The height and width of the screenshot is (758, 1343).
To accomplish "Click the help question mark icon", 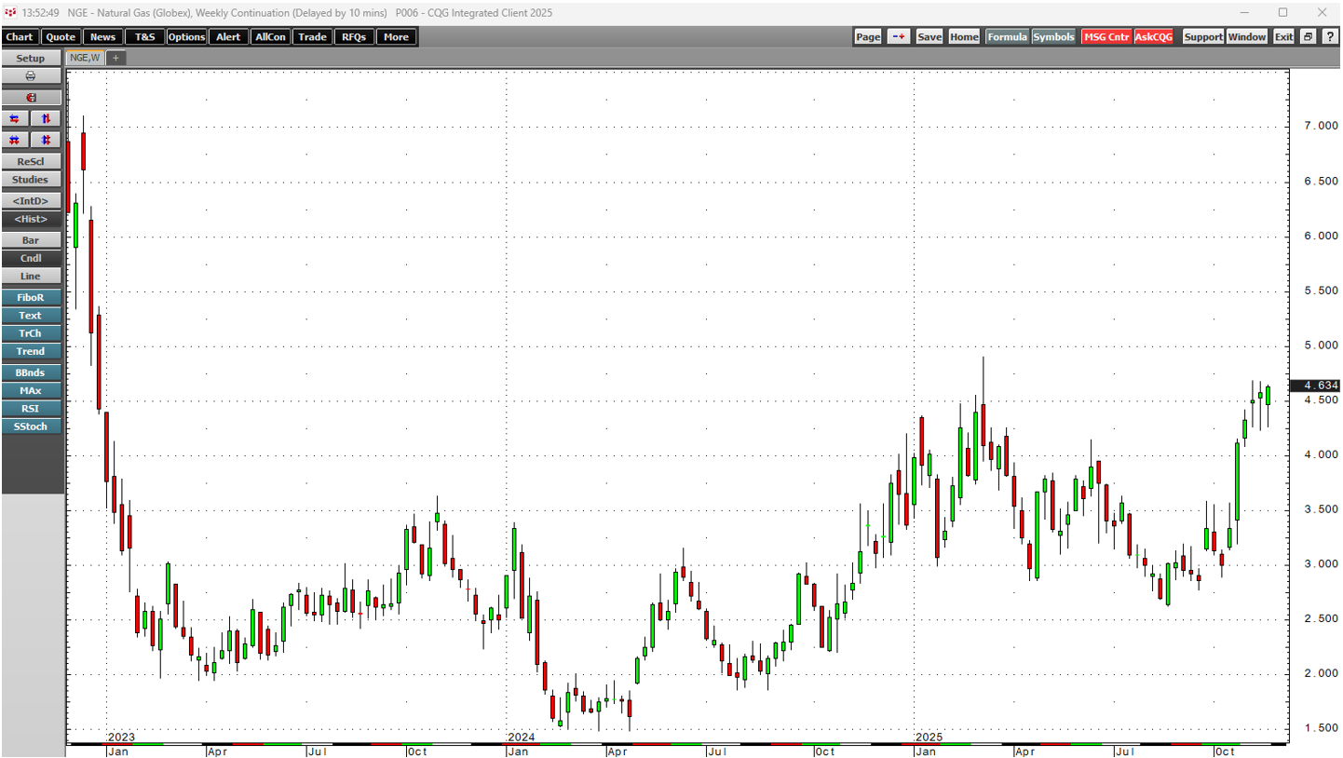I will (1329, 36).
